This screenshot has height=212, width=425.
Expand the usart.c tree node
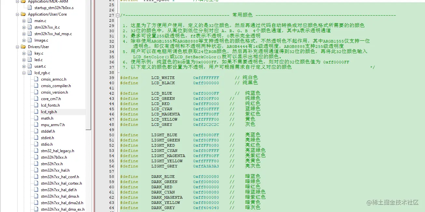24,66
